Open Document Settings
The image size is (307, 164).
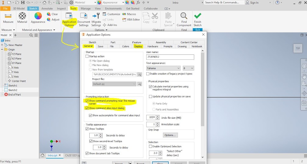tap(84, 19)
